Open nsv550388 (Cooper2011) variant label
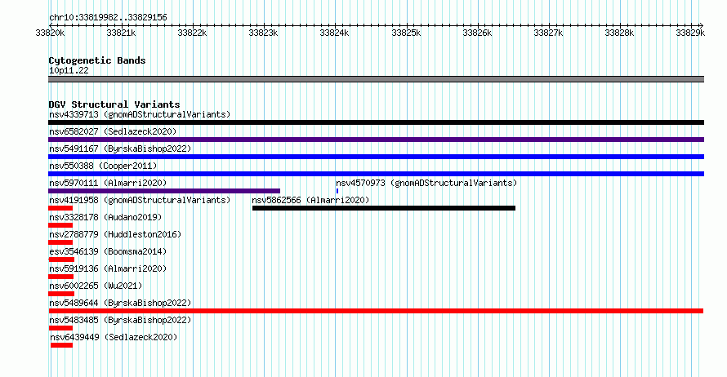This screenshot has width=727, height=377. pos(103,166)
